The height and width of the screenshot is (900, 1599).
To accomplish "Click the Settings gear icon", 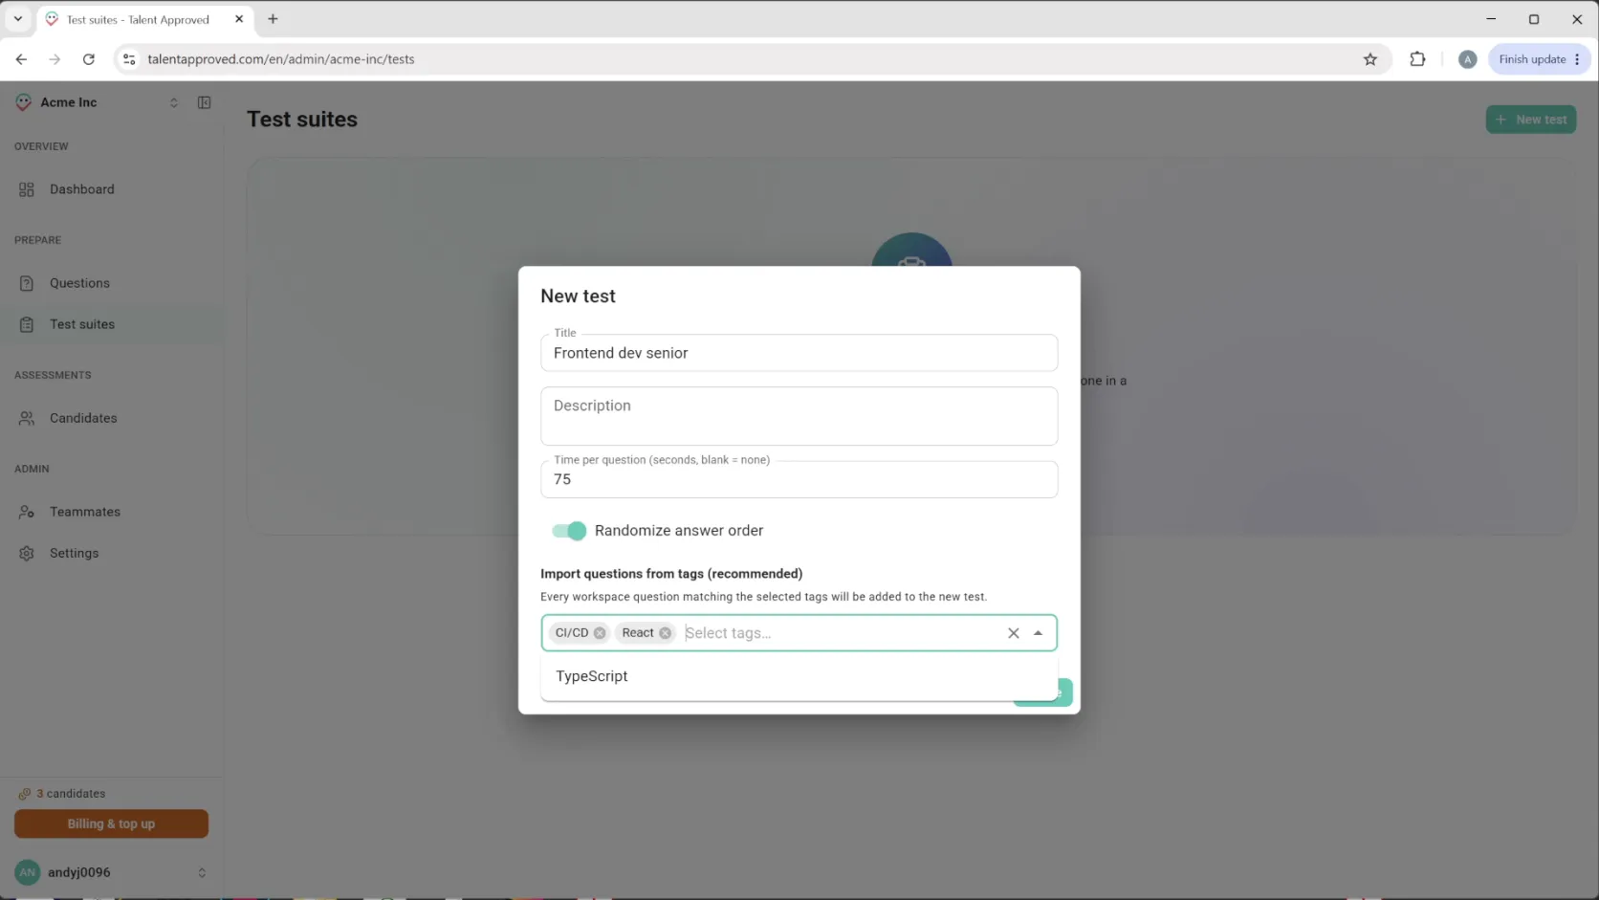I will 27,553.
